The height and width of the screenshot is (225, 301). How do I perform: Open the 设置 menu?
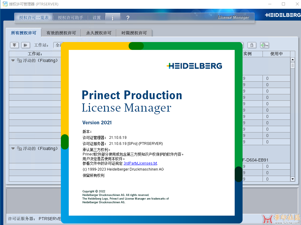click(97, 18)
